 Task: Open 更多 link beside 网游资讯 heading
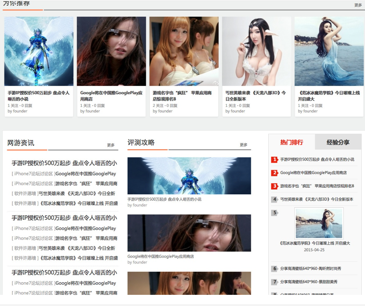click(111, 145)
